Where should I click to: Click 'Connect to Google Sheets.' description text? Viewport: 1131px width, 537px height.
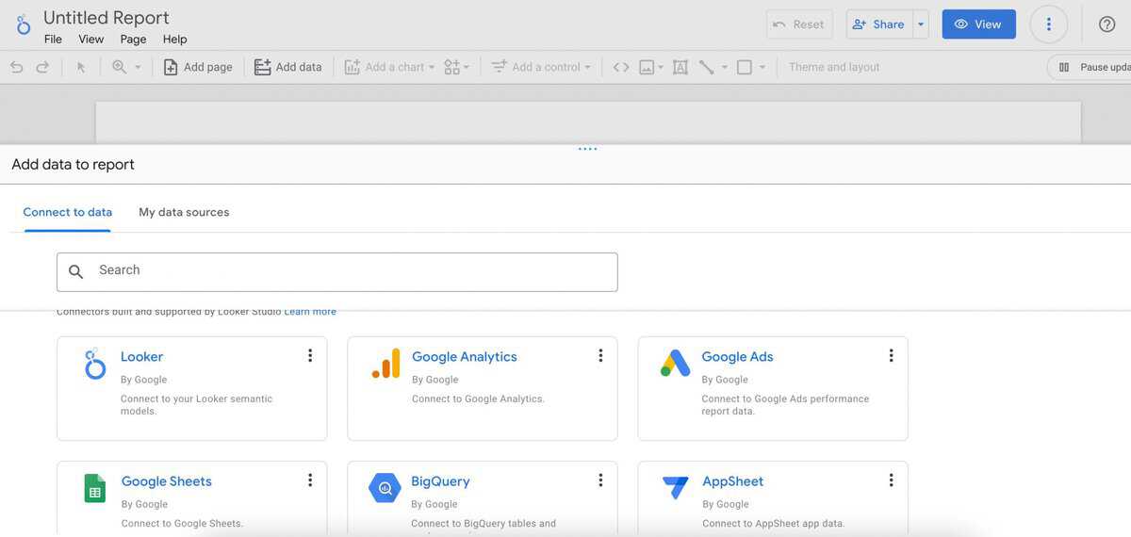(x=182, y=523)
